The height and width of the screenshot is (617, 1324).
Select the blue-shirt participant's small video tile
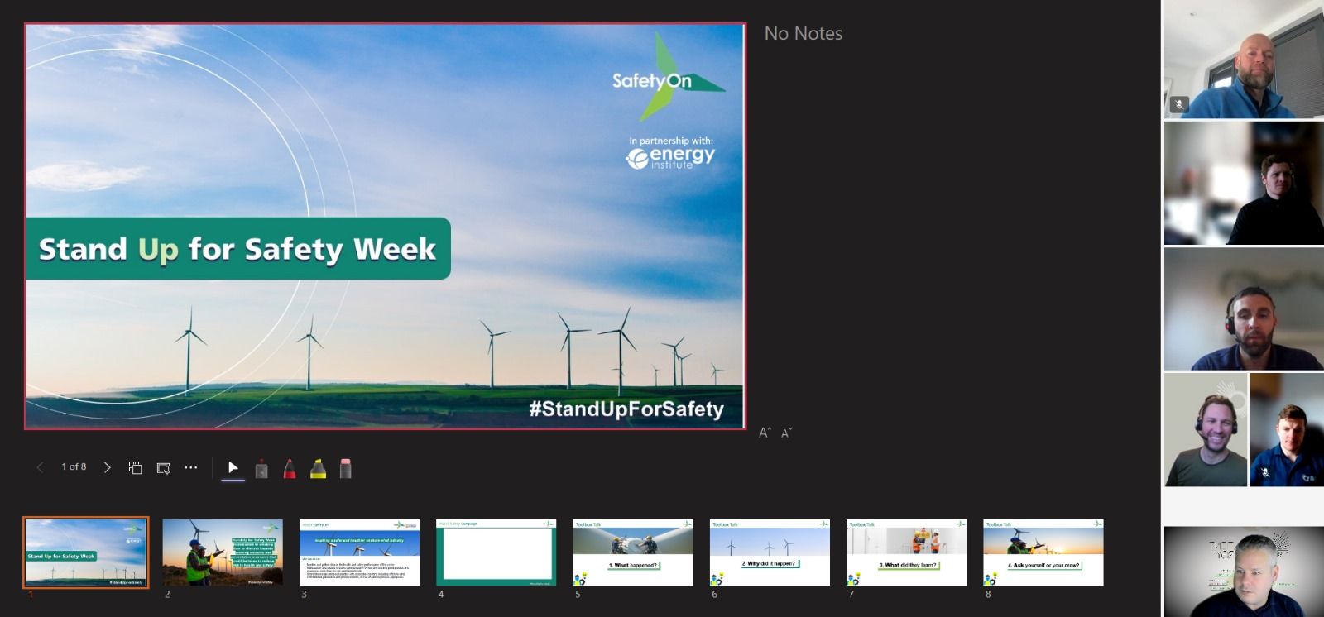pyautogui.click(x=1287, y=429)
